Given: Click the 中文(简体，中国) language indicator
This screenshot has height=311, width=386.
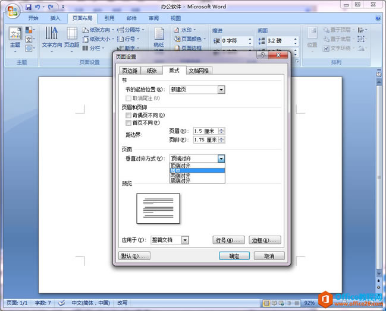Looking at the screenshot, I should (x=90, y=303).
